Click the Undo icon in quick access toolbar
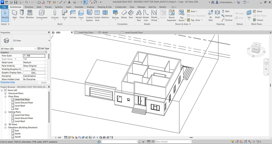Viewport: 272px width, 144px height. point(26,2)
